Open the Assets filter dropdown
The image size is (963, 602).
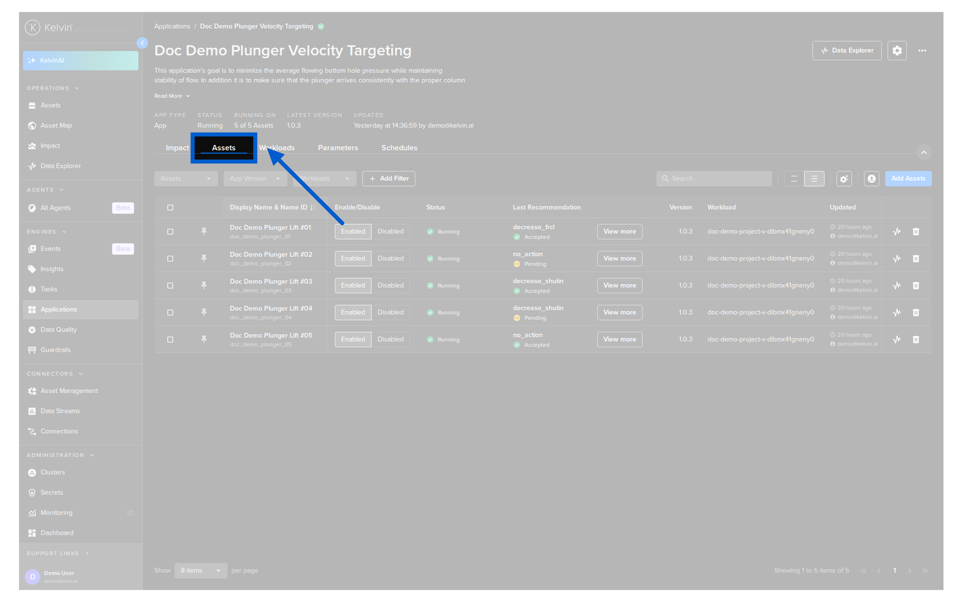tap(186, 179)
